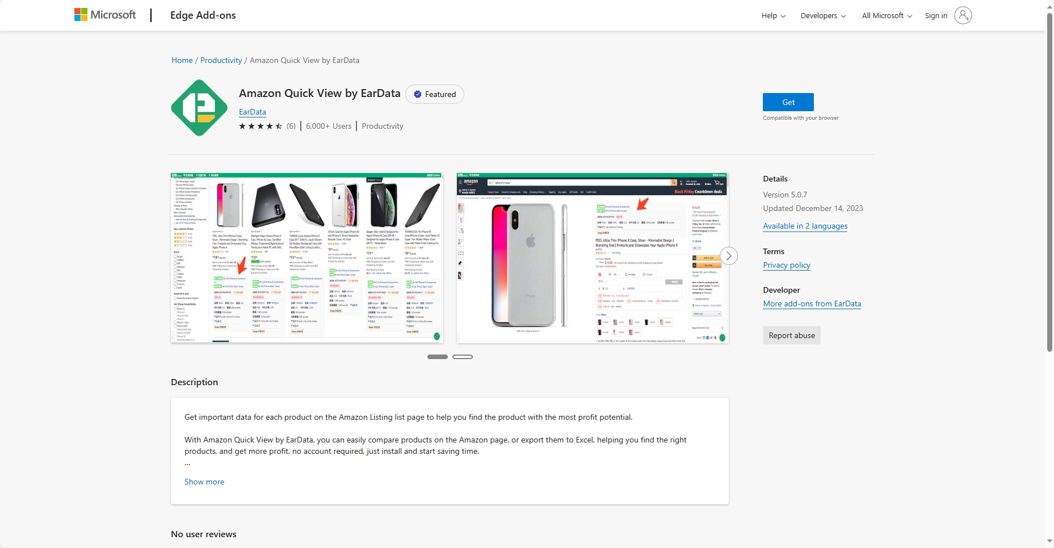
Task: Click the page vertical scrollbar
Action: pyautogui.click(x=1049, y=182)
